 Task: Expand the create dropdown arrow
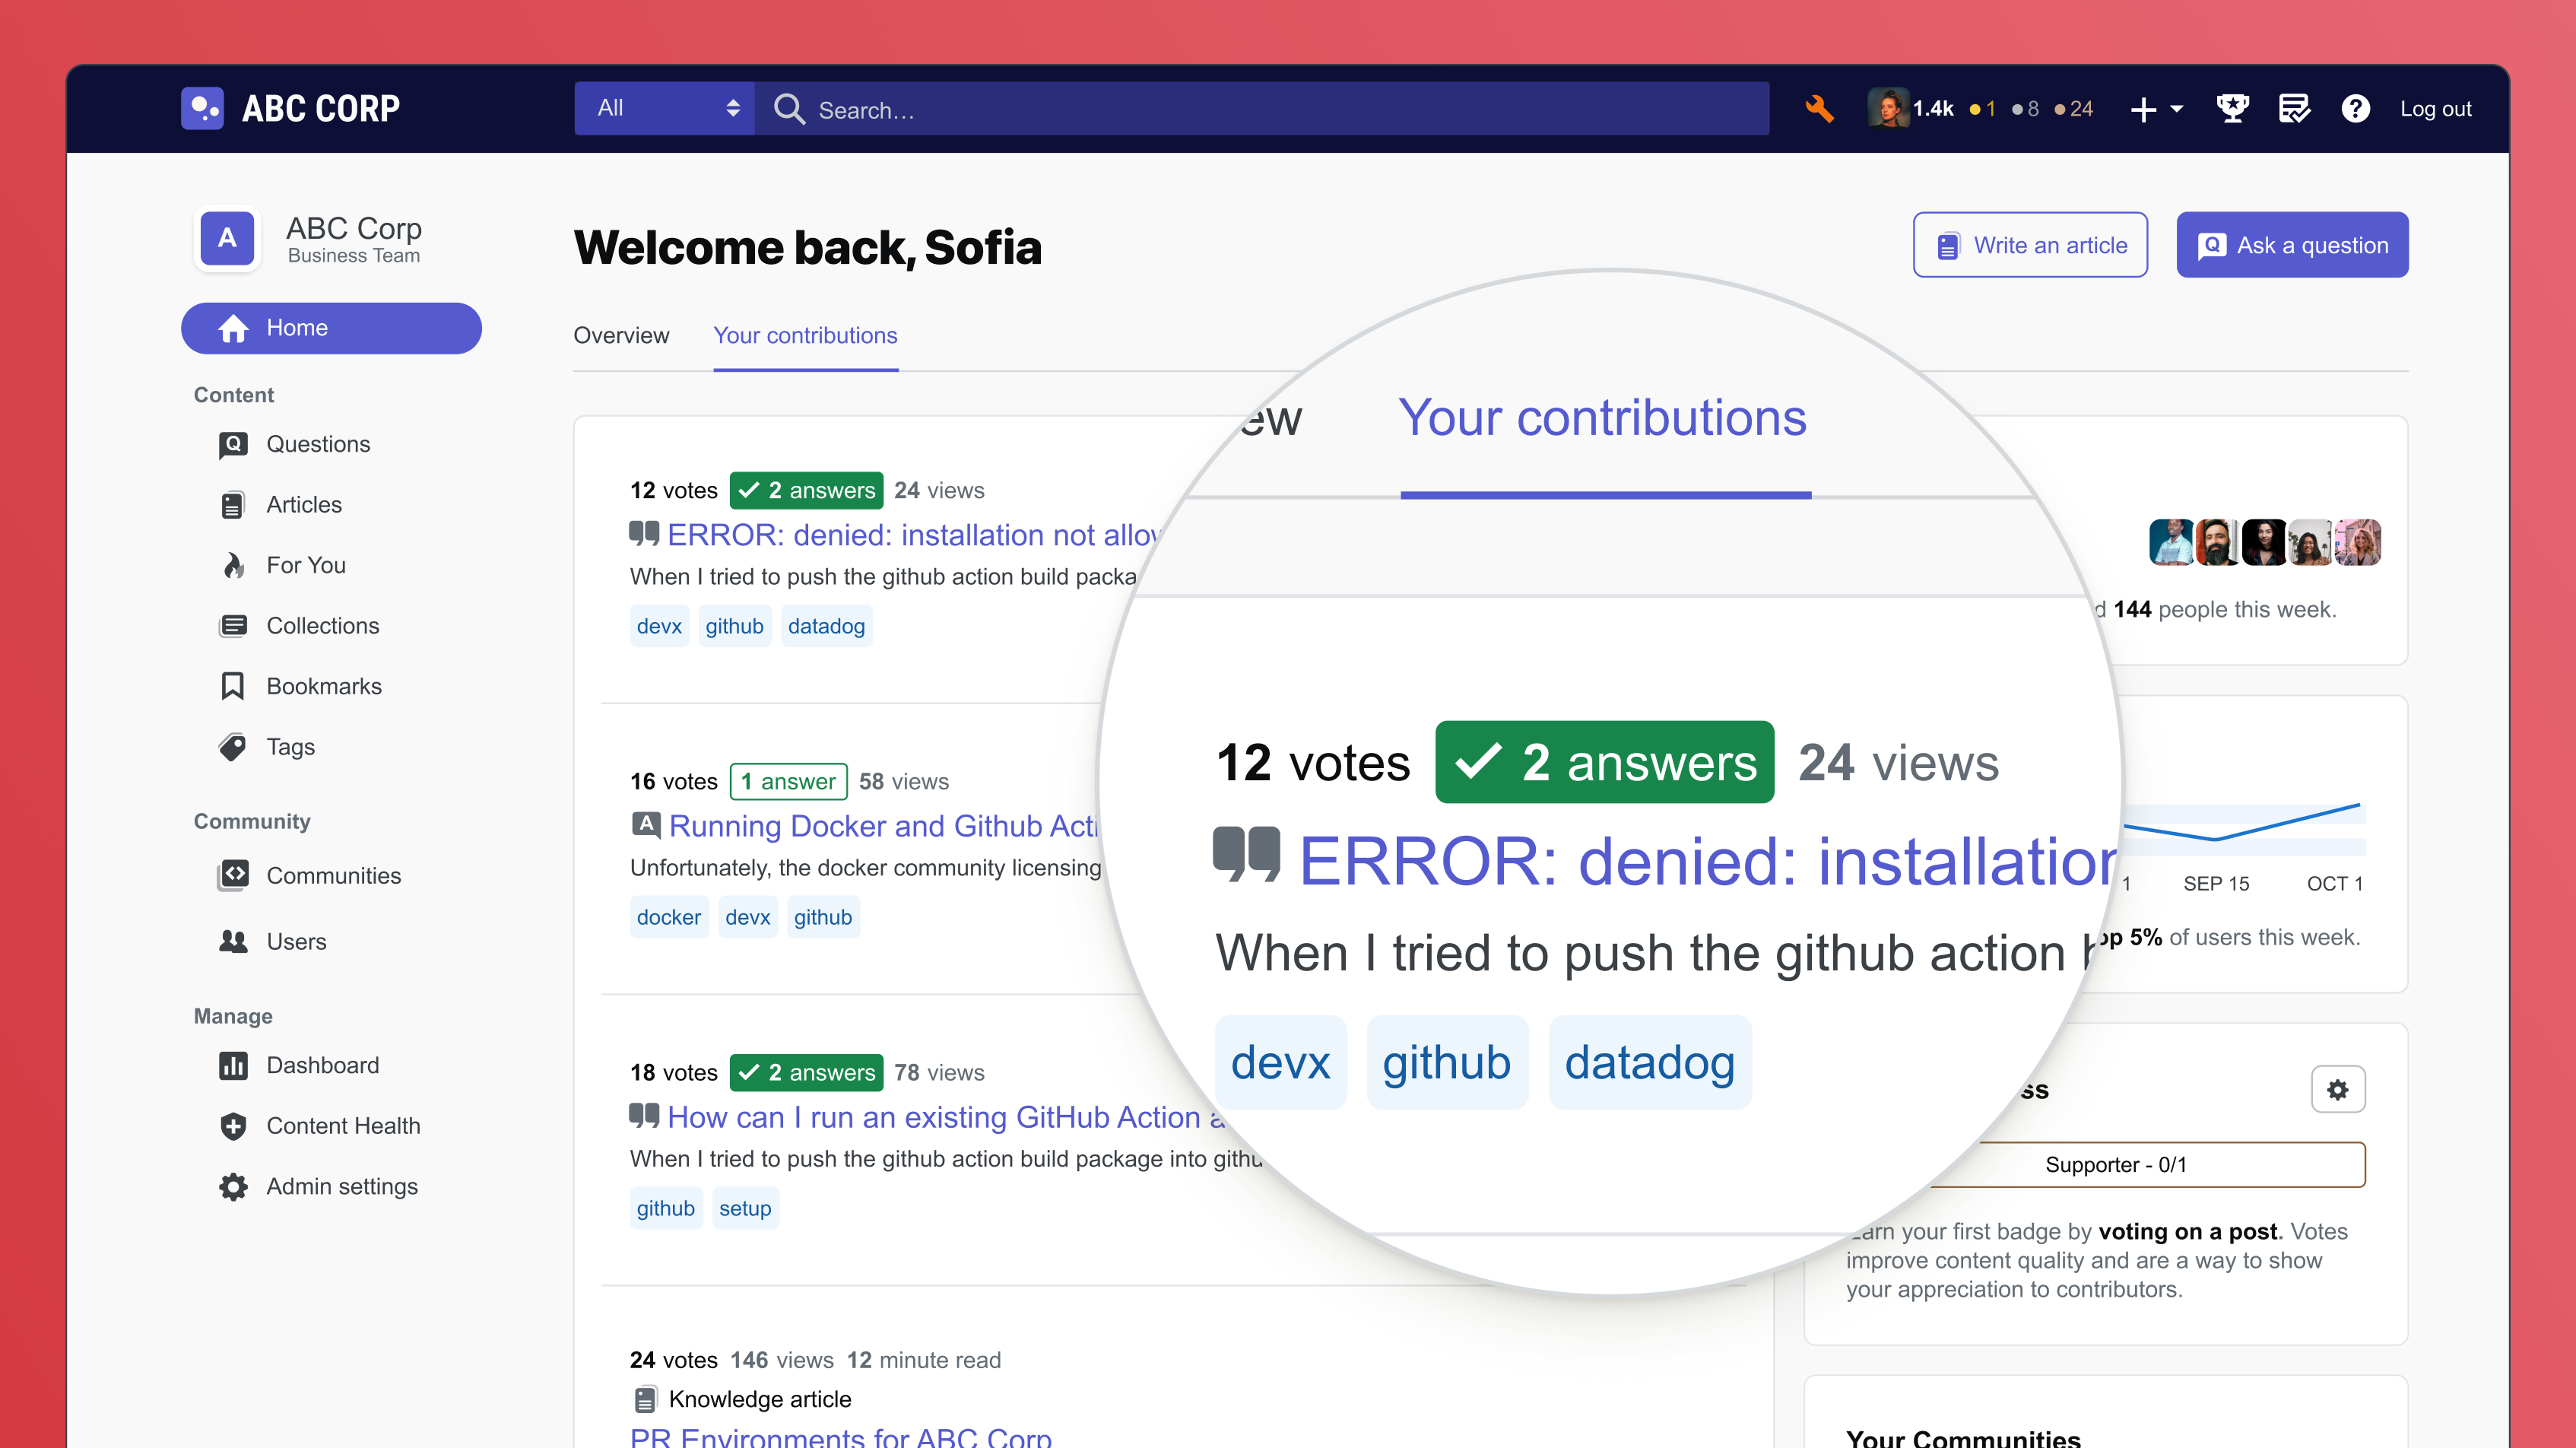(2177, 109)
